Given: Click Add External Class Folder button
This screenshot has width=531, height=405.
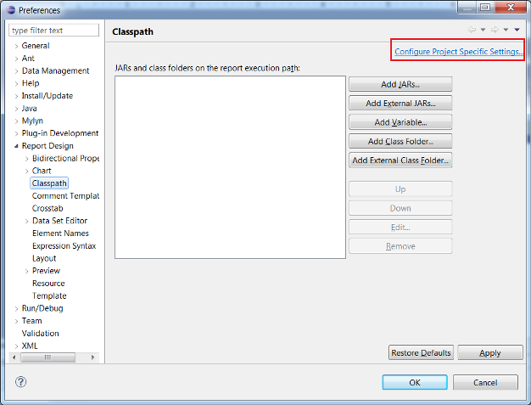Looking at the screenshot, I should coord(400,160).
